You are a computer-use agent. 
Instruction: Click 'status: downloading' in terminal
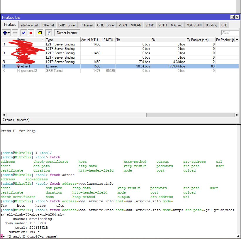point(33,219)
